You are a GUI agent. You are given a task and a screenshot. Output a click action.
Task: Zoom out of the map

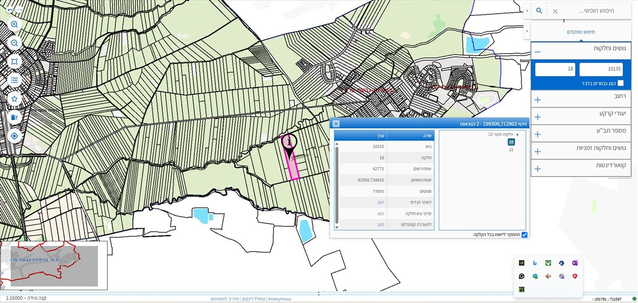click(14, 43)
